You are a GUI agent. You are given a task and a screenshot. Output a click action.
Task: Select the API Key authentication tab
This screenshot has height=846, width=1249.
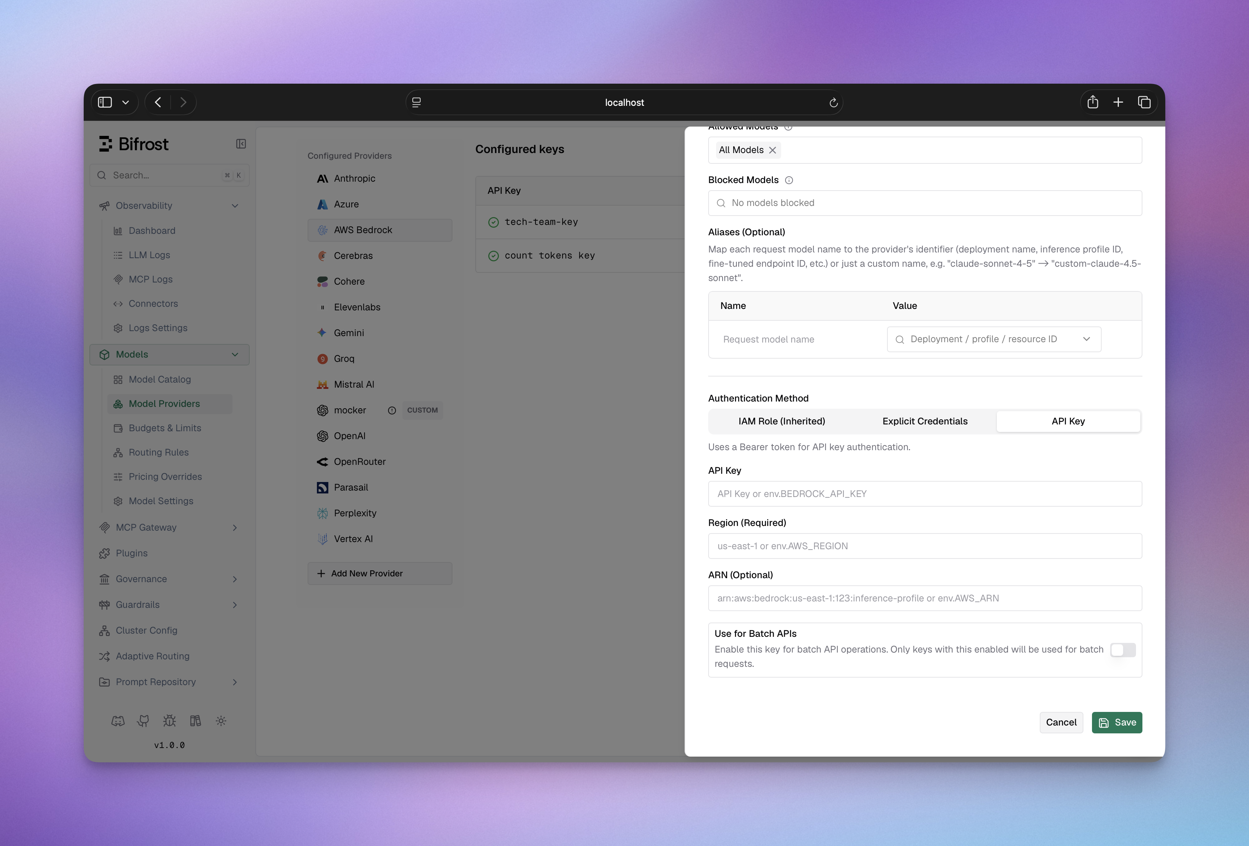(1068, 422)
